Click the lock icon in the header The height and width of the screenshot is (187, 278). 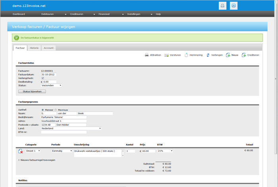coord(222,6)
